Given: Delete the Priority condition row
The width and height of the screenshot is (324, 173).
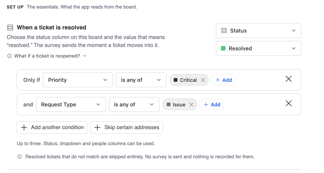Looking at the screenshot, I should click(289, 79).
